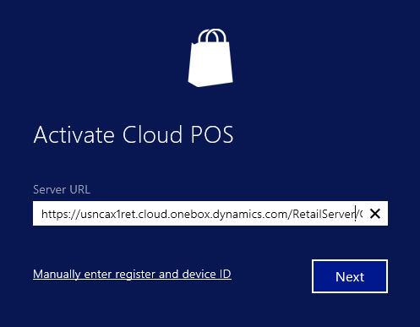This screenshot has height=327, width=420.
Task: Click the Next button
Action: coord(350,276)
